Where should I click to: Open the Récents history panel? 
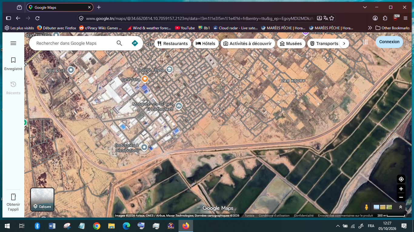[13, 88]
